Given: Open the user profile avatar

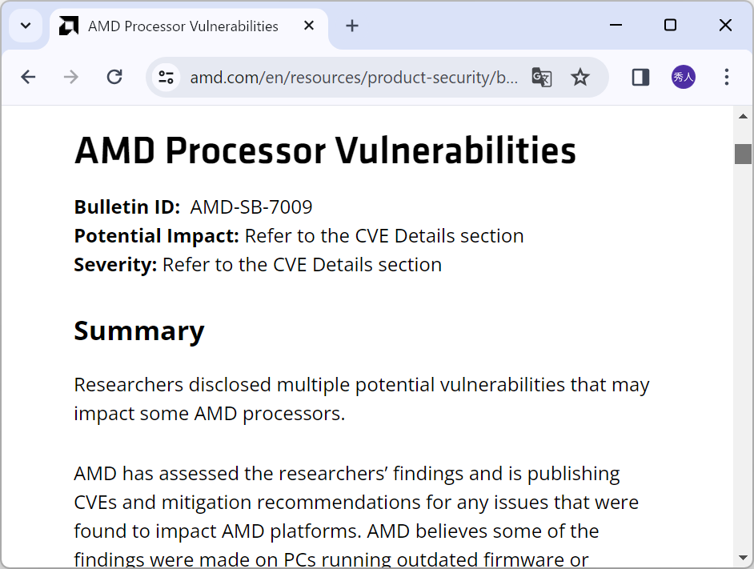Looking at the screenshot, I should (x=683, y=77).
